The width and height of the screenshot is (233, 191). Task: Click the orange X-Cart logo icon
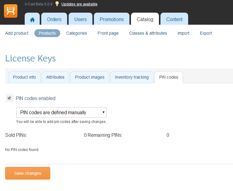click(11, 11)
